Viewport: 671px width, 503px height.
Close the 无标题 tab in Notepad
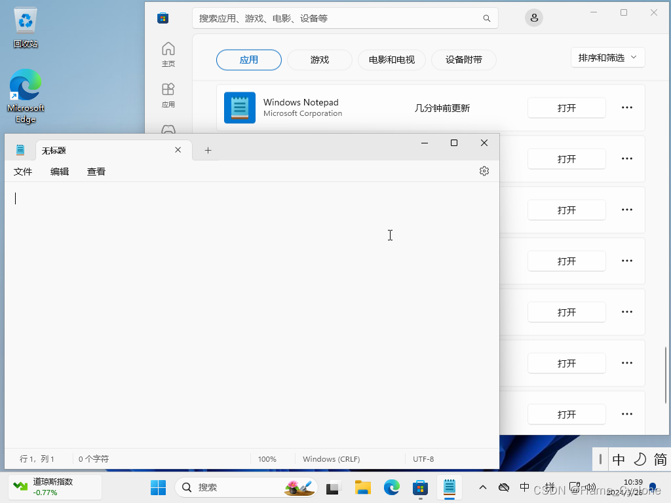[178, 150]
